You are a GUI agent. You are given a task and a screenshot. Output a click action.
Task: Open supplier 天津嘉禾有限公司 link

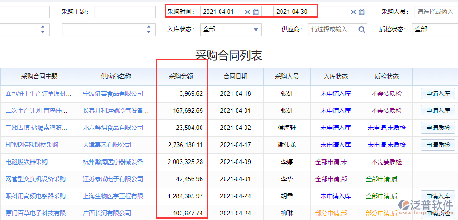pyautogui.click(x=107, y=145)
